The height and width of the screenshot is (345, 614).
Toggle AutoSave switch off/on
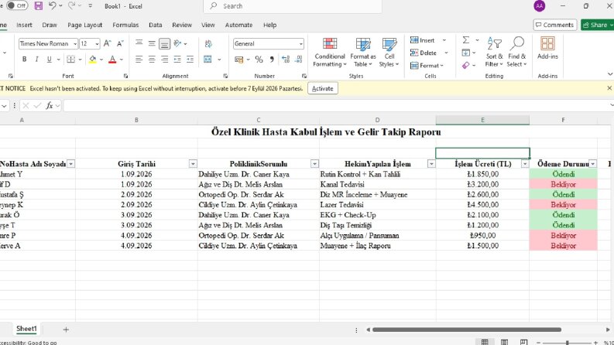pyautogui.click(x=17, y=5)
